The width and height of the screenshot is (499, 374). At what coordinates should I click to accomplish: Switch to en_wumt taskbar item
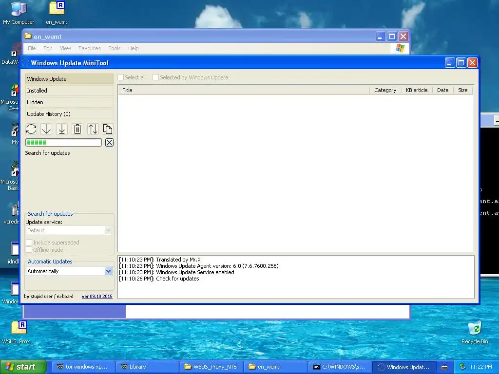pyautogui.click(x=276, y=367)
